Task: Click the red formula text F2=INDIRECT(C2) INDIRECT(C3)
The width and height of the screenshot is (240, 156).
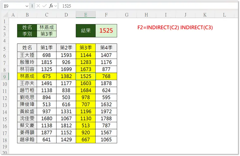Action: pos(175,27)
